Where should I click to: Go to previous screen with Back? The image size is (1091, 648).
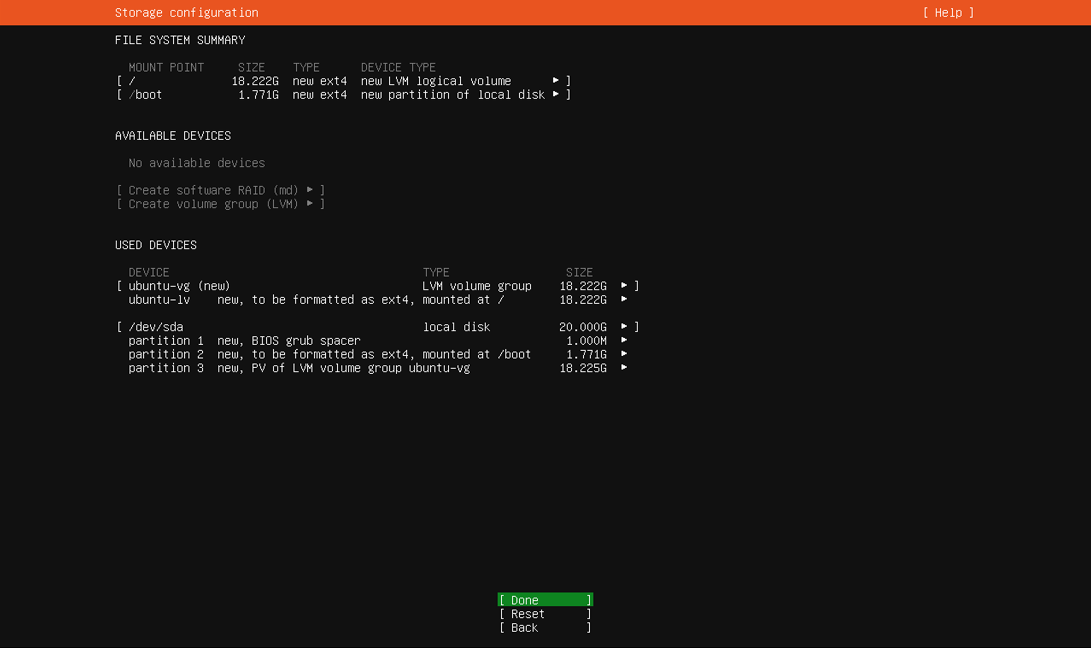click(545, 627)
